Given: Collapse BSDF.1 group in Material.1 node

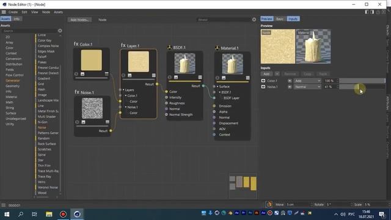Looking at the screenshot, I should tap(220, 92).
